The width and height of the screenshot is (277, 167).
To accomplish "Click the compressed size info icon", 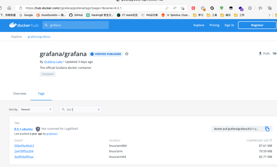I will [x=271, y=140].
